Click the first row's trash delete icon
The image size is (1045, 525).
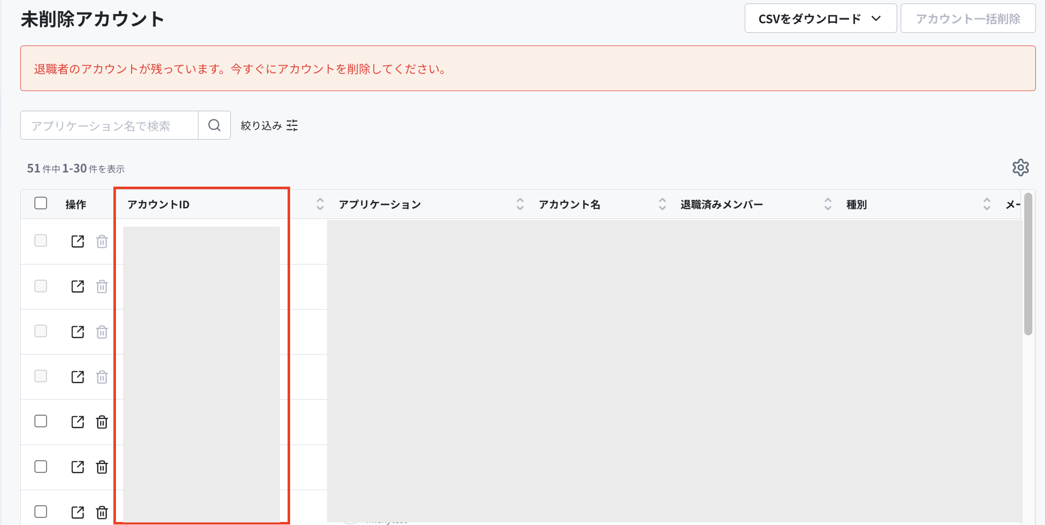click(102, 241)
